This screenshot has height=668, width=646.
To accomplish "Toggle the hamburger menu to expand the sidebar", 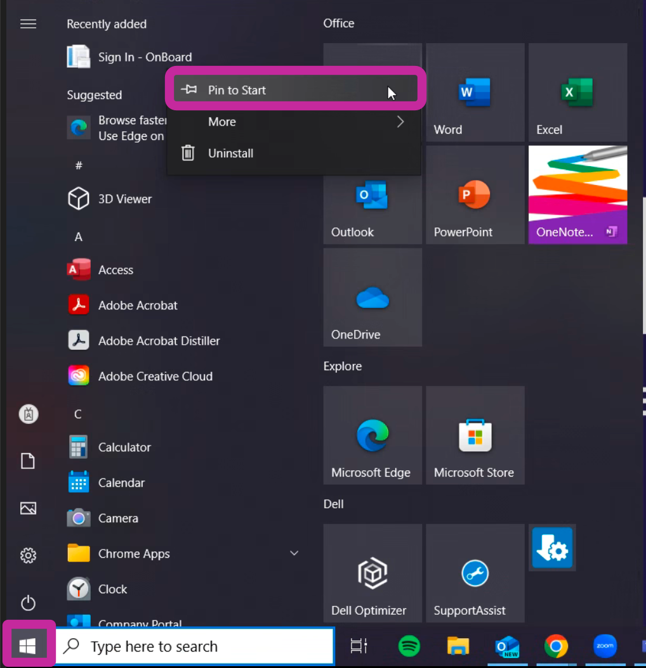I will 29,24.
